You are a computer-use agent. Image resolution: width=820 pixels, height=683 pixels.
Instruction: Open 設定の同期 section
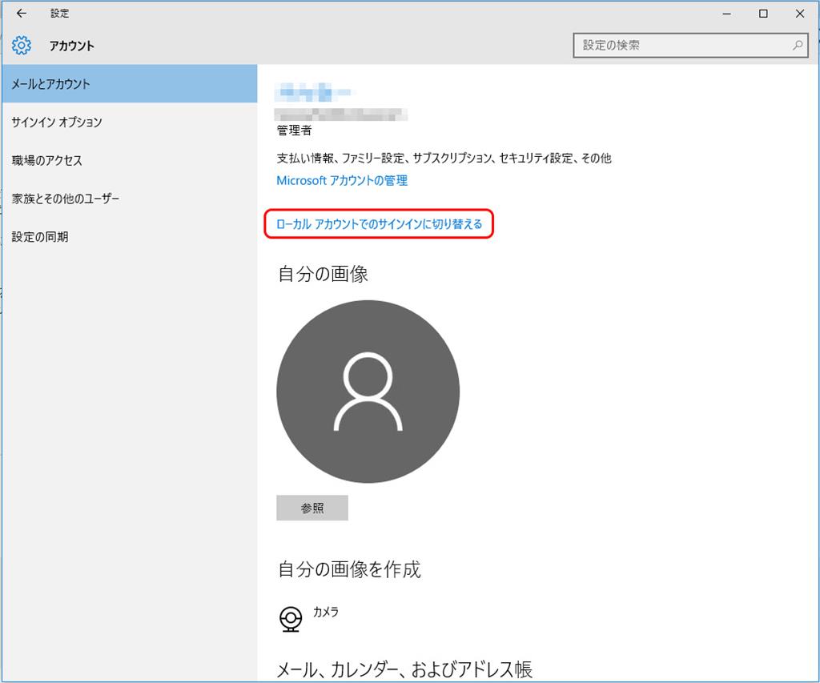pos(130,236)
